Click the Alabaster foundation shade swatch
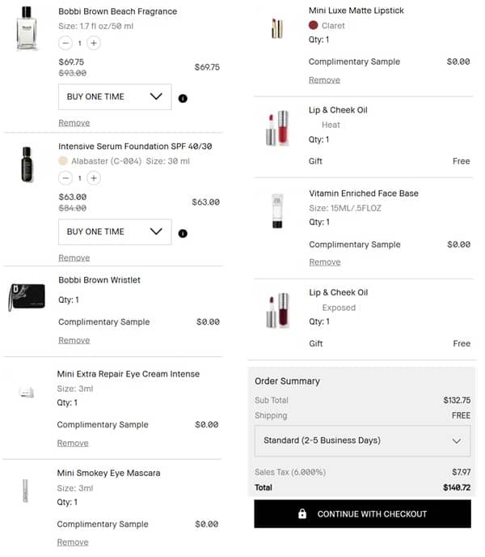This screenshot has height=557, width=485. pyautogui.click(x=63, y=161)
